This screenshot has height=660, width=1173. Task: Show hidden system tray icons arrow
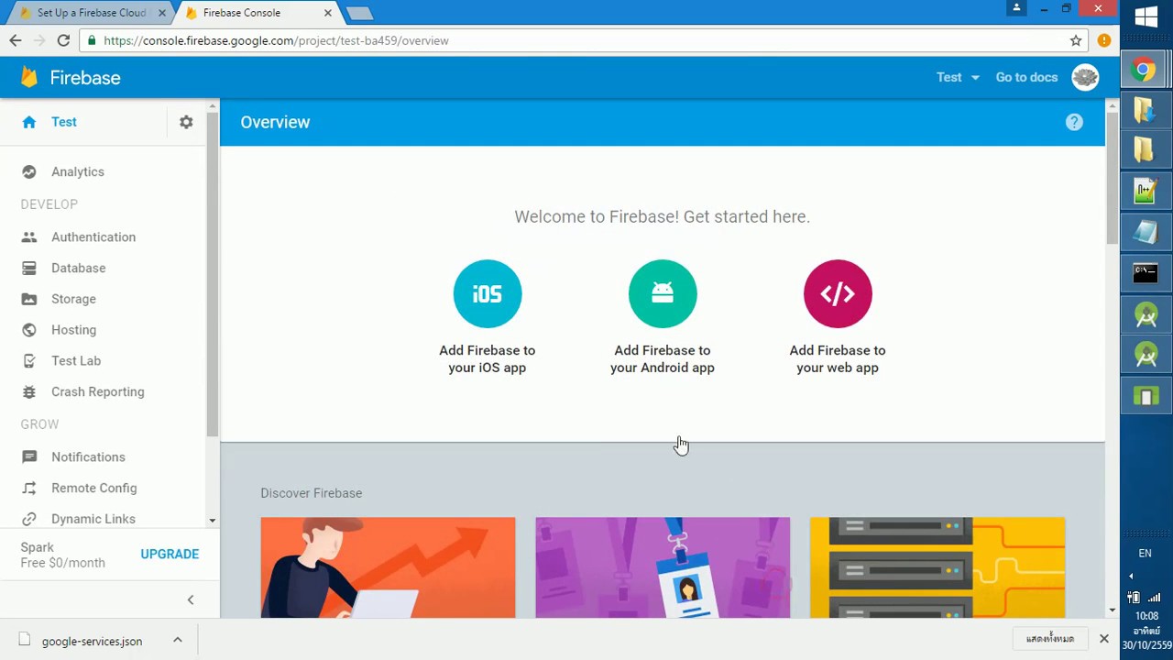1131,576
